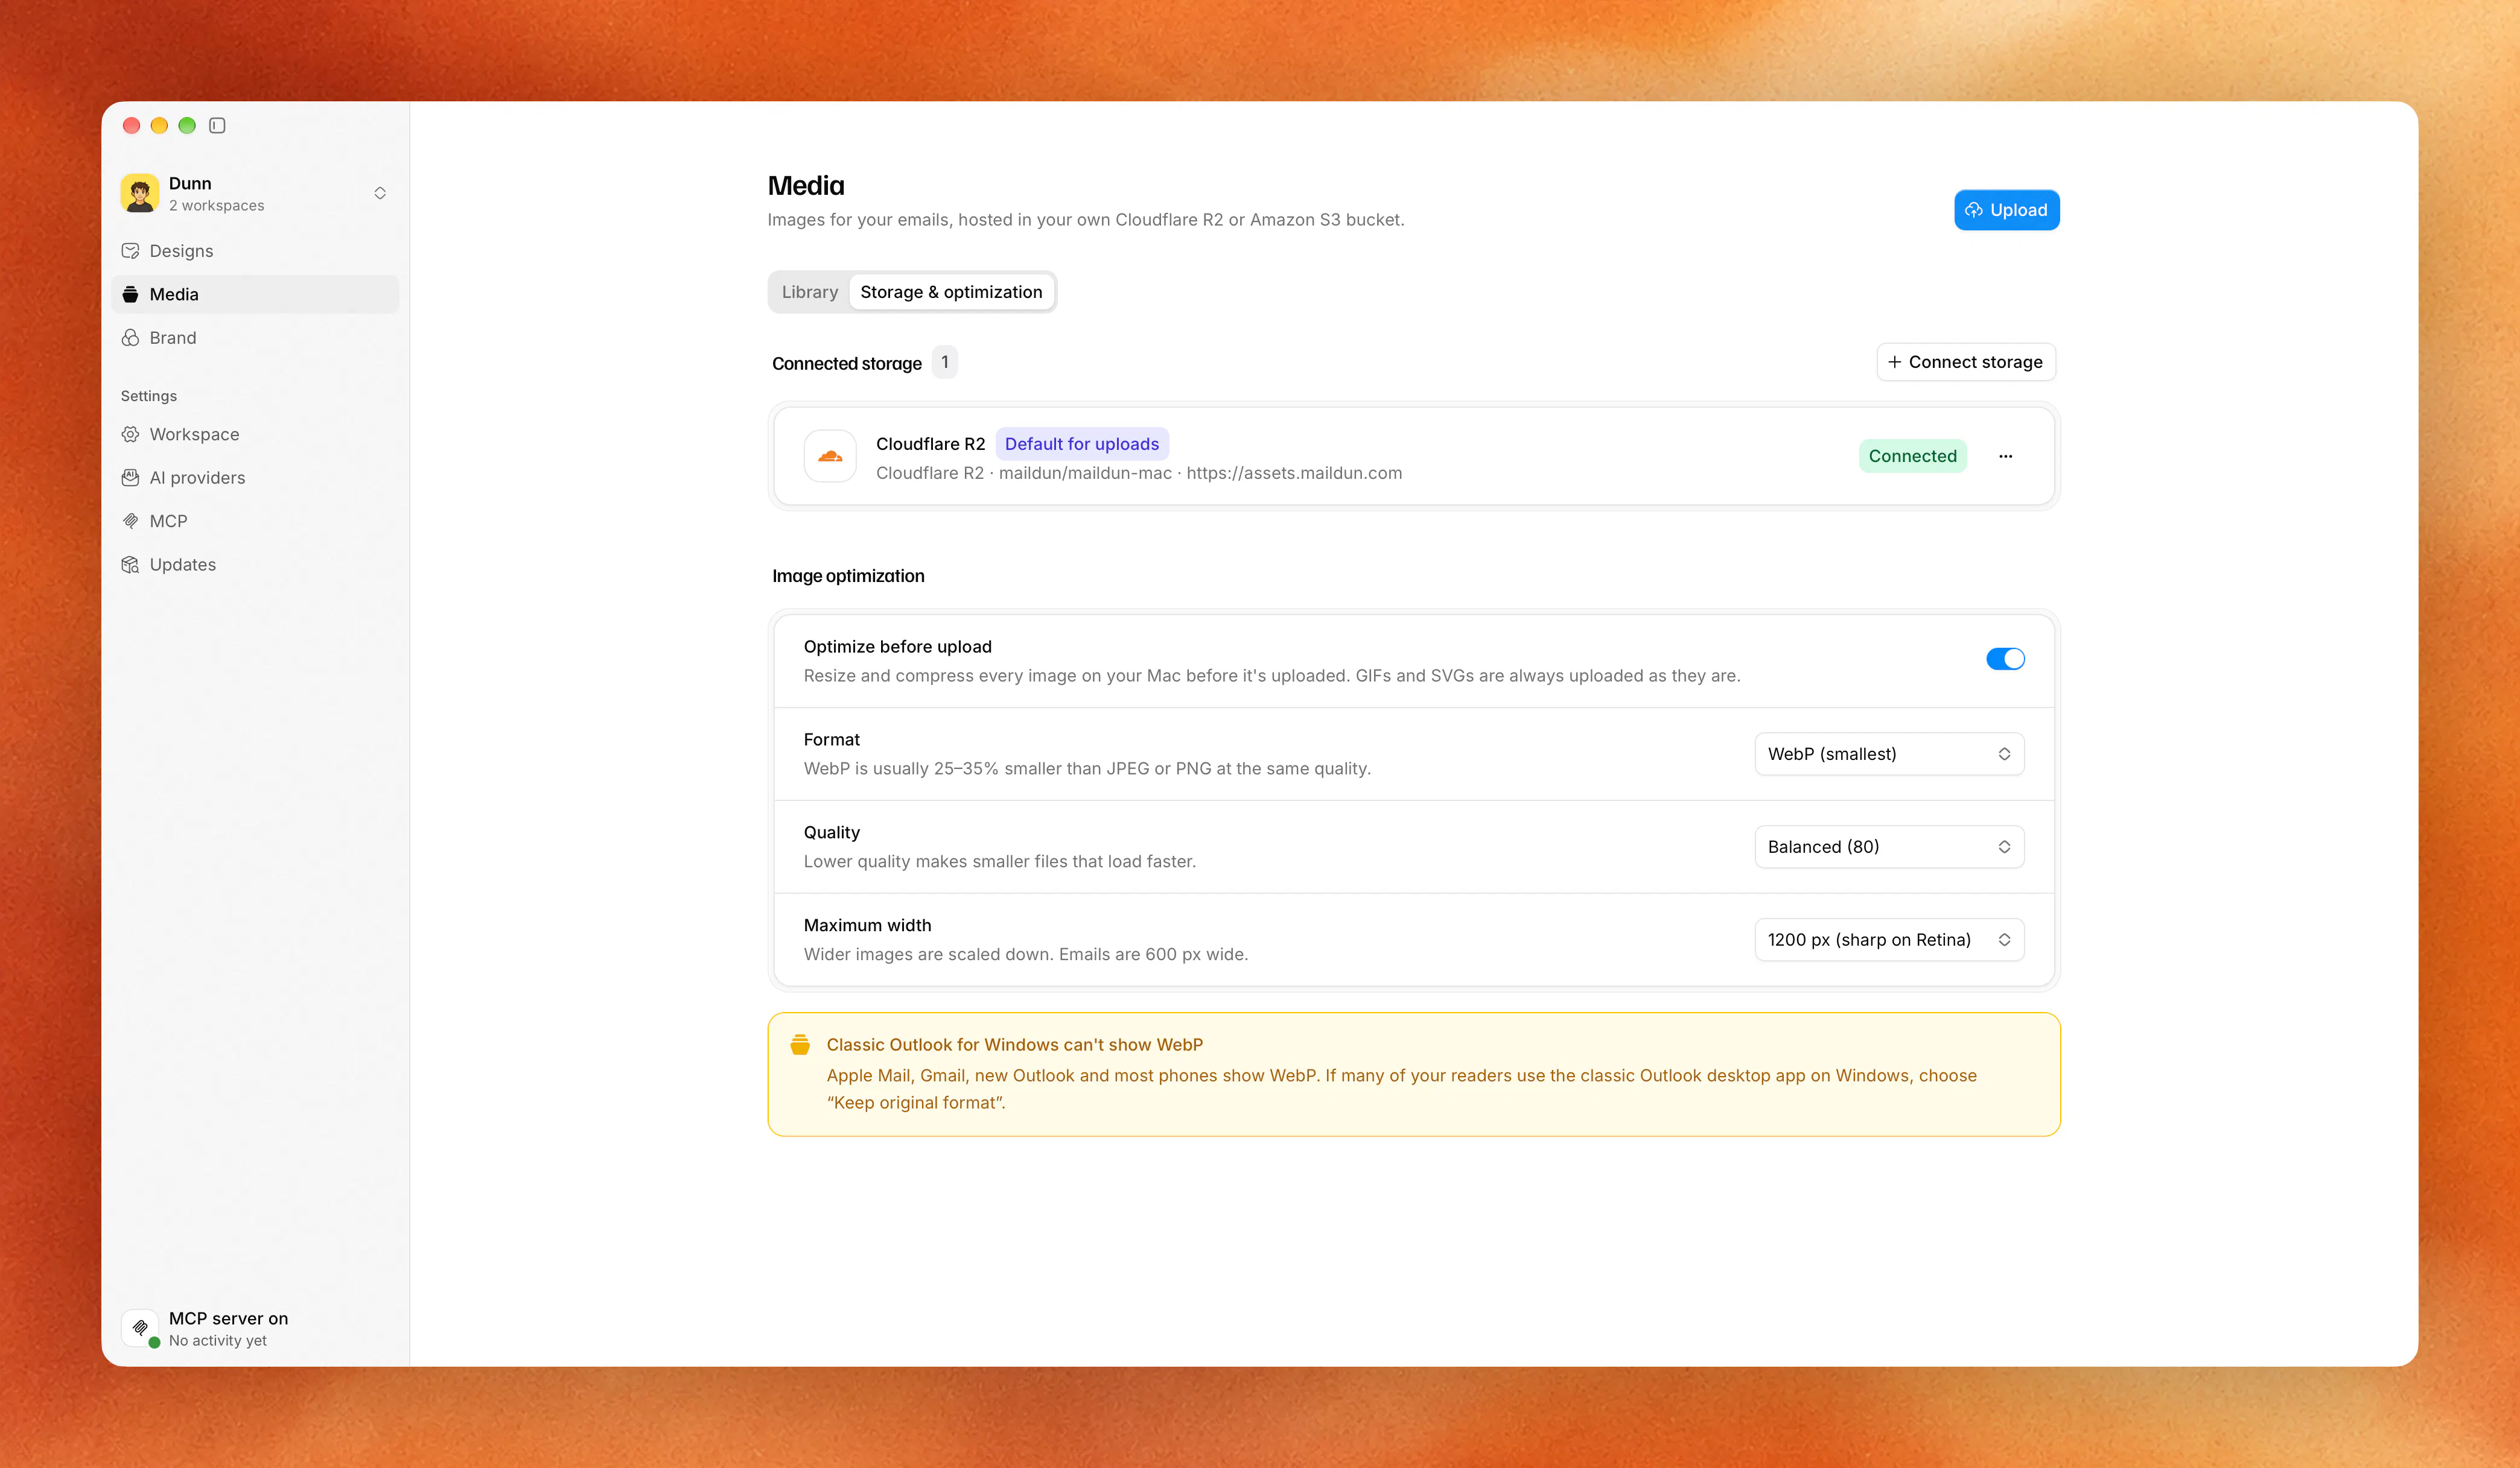Open the Format WebP dropdown

(x=1889, y=753)
